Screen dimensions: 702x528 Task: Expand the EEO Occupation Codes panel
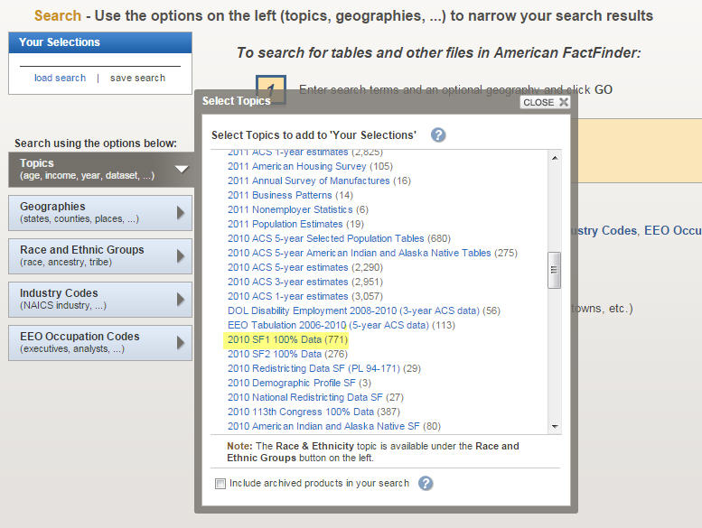click(100, 343)
